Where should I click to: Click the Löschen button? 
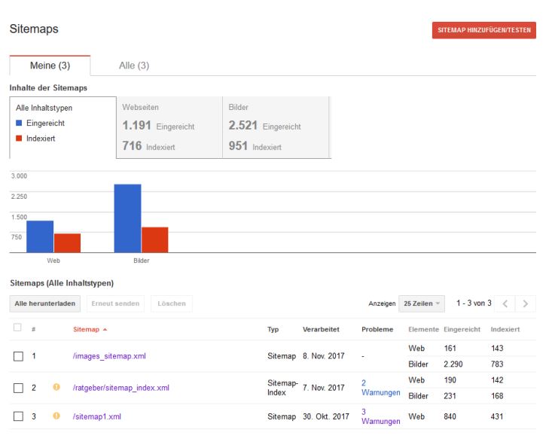point(172,303)
